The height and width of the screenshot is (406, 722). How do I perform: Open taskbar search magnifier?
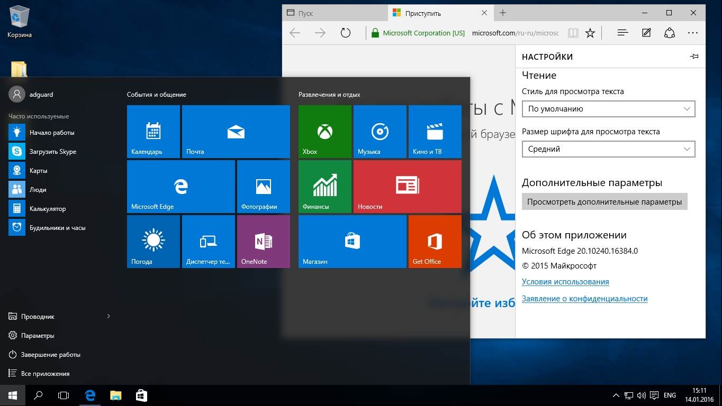(38, 395)
